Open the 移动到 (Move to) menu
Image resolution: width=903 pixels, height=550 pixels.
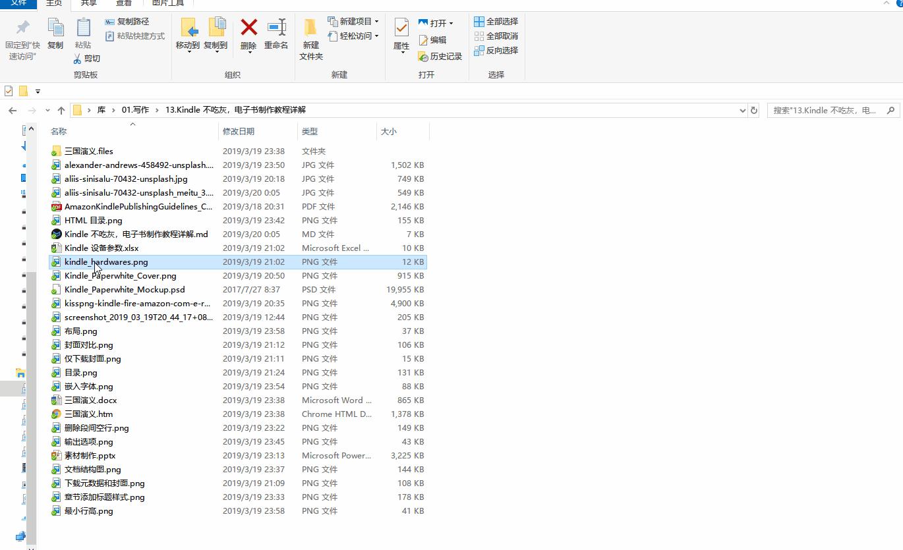[188, 36]
